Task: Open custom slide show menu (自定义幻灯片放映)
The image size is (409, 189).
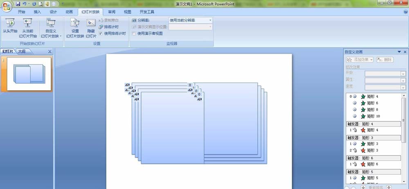Action: click(51, 28)
